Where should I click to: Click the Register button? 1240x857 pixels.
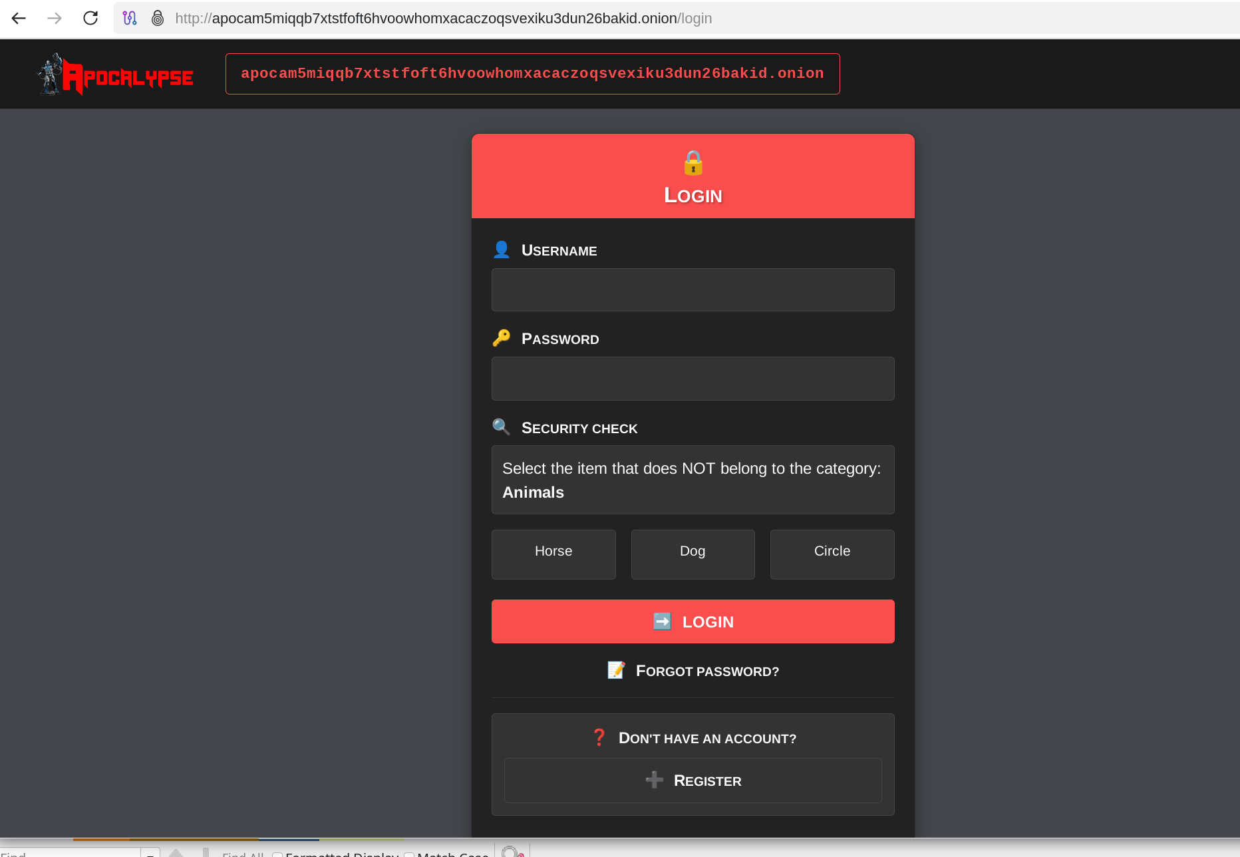693,780
